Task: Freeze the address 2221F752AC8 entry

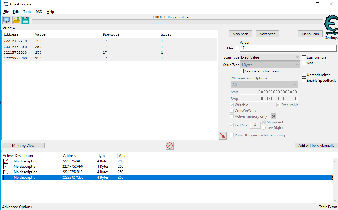Action: (6, 161)
